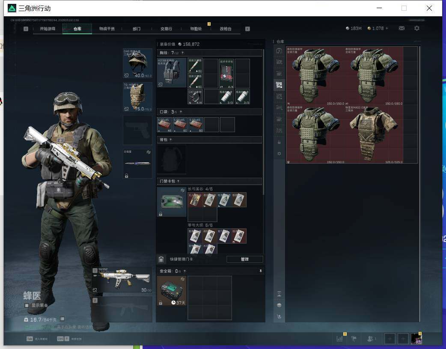446x349 pixels.
Task: Select the red first-aid kit 4/4
Action: pyautogui.click(x=226, y=74)
